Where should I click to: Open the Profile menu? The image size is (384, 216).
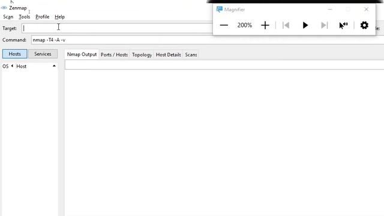43,17
